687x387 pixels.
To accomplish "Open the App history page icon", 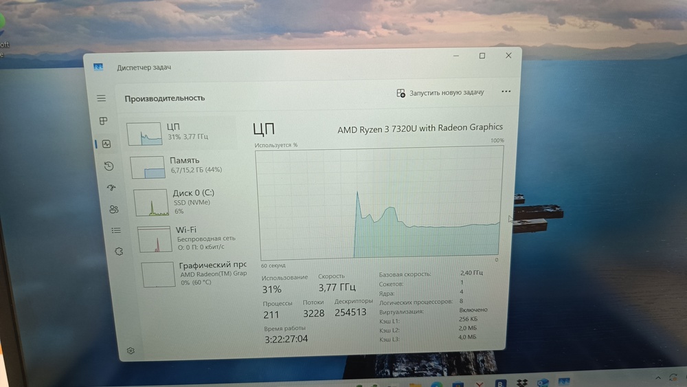I will (109, 166).
